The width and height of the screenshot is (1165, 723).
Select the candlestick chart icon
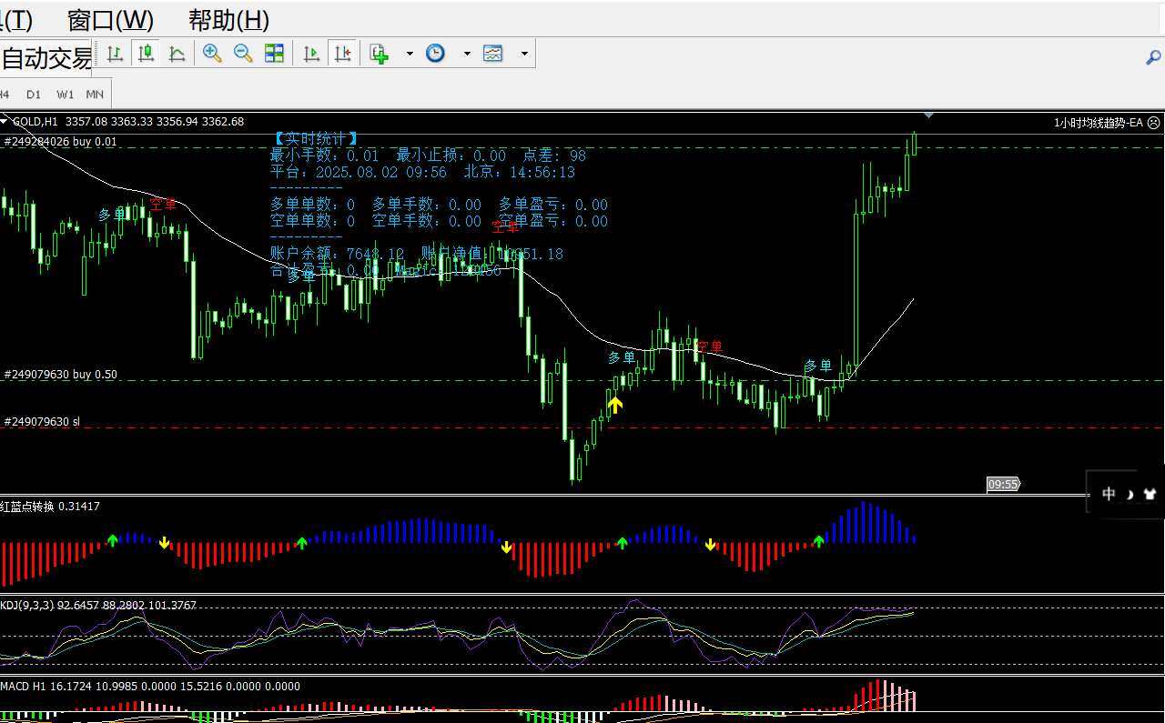coord(146,54)
